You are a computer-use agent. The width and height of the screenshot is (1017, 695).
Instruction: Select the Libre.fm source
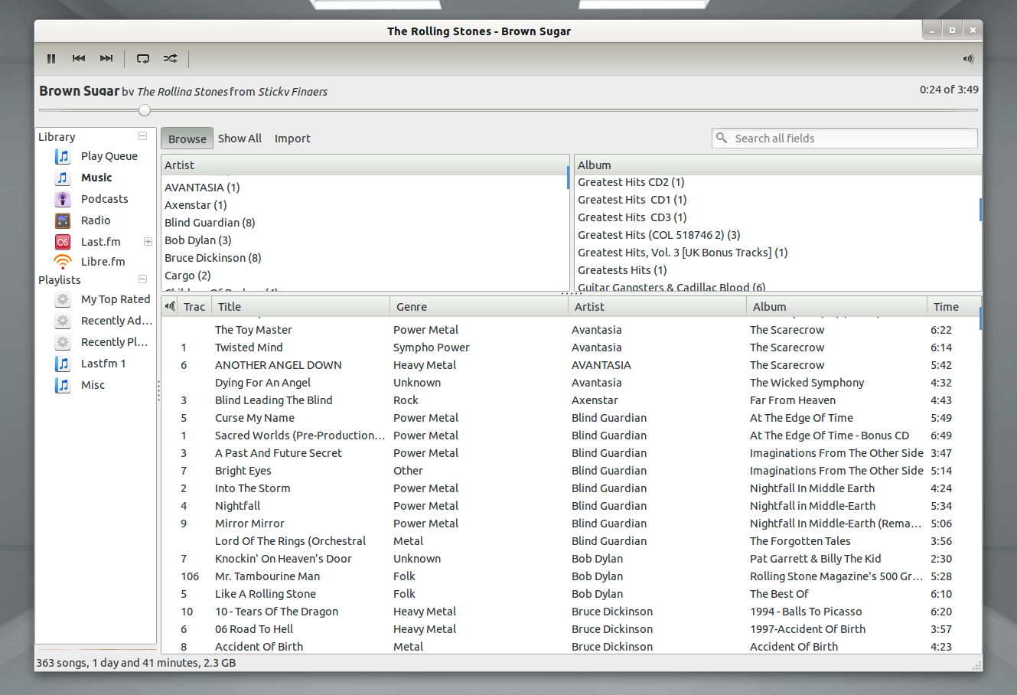point(103,262)
